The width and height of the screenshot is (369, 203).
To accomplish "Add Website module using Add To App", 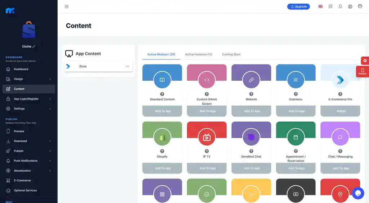I will 251,111.
